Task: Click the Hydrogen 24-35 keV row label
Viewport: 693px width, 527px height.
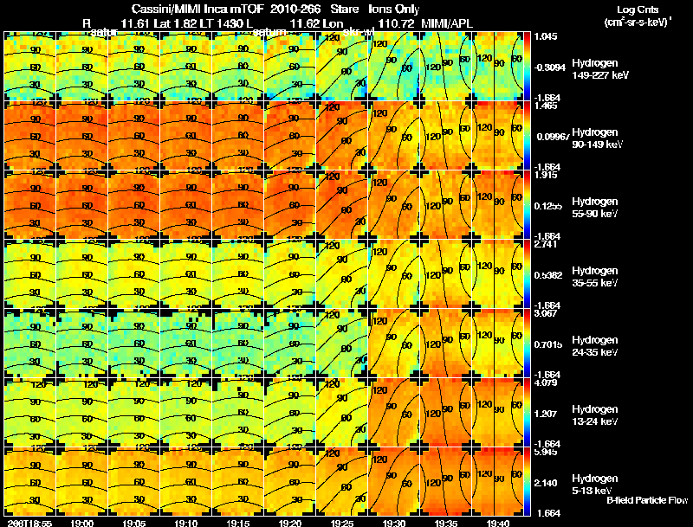Action: 595,346
